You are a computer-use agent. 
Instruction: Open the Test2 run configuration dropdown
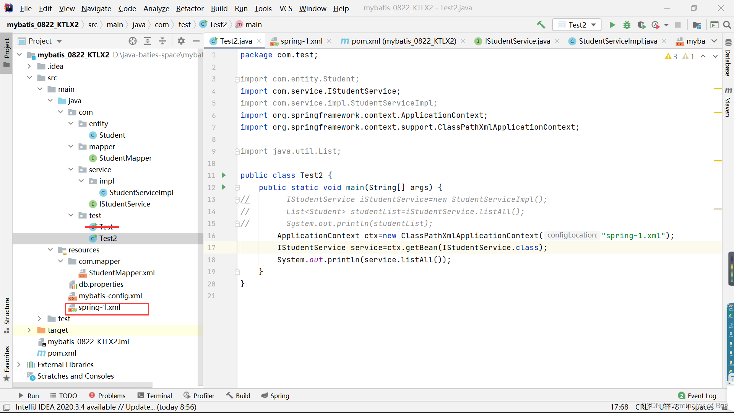(x=577, y=25)
